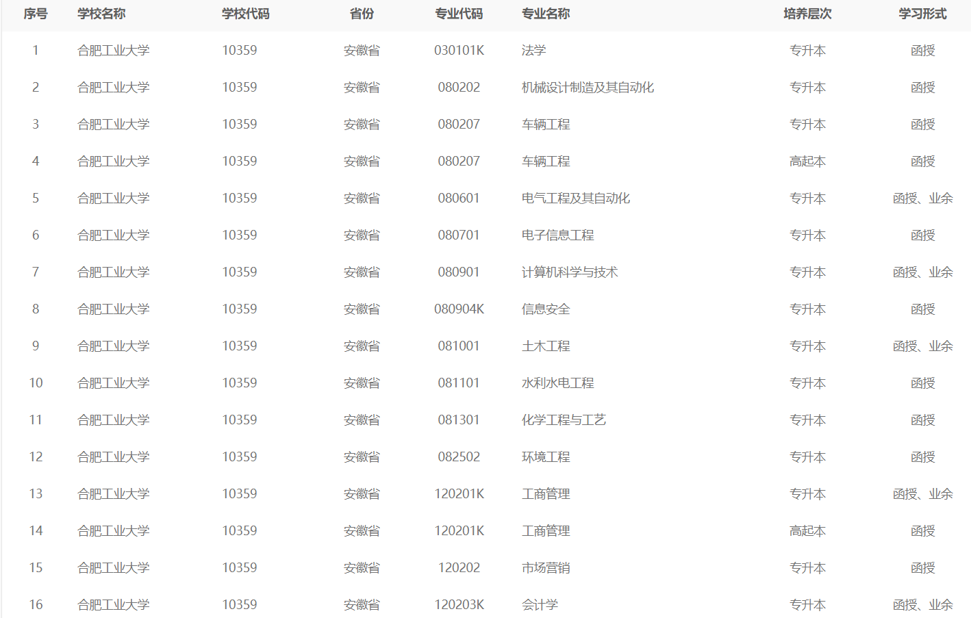Select the 080701 major code cell
Image resolution: width=971 pixels, height=618 pixels.
459,235
